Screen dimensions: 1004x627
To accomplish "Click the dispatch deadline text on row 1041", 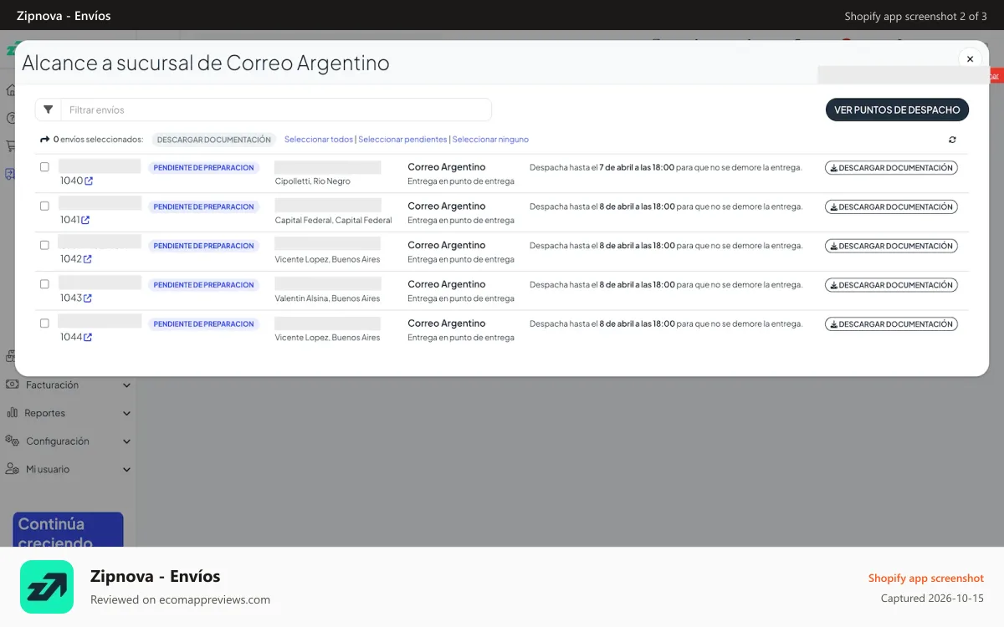I will coord(666,206).
